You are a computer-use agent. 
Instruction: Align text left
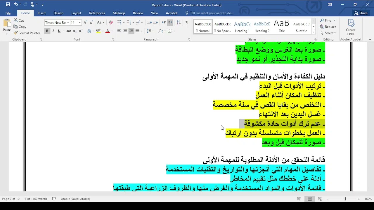point(119,31)
